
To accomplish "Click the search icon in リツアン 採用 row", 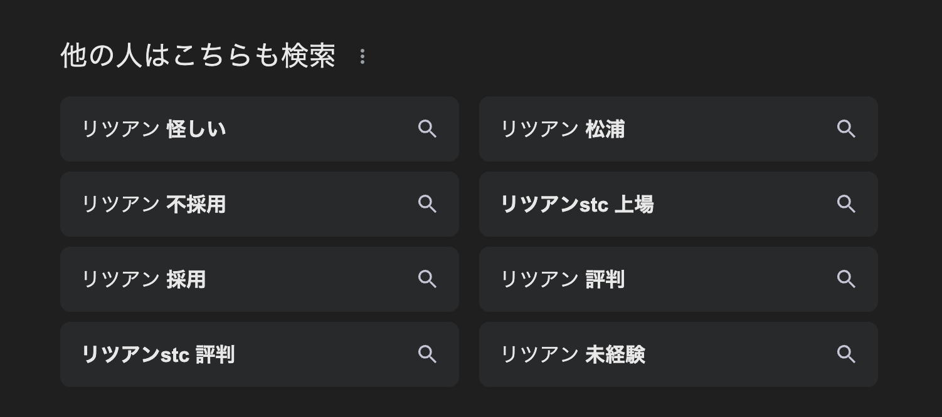I will (427, 279).
